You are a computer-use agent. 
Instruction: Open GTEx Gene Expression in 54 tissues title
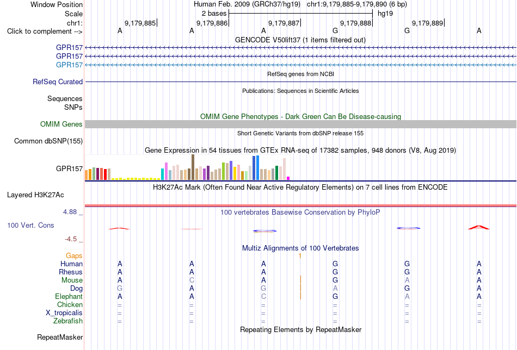[300, 151]
